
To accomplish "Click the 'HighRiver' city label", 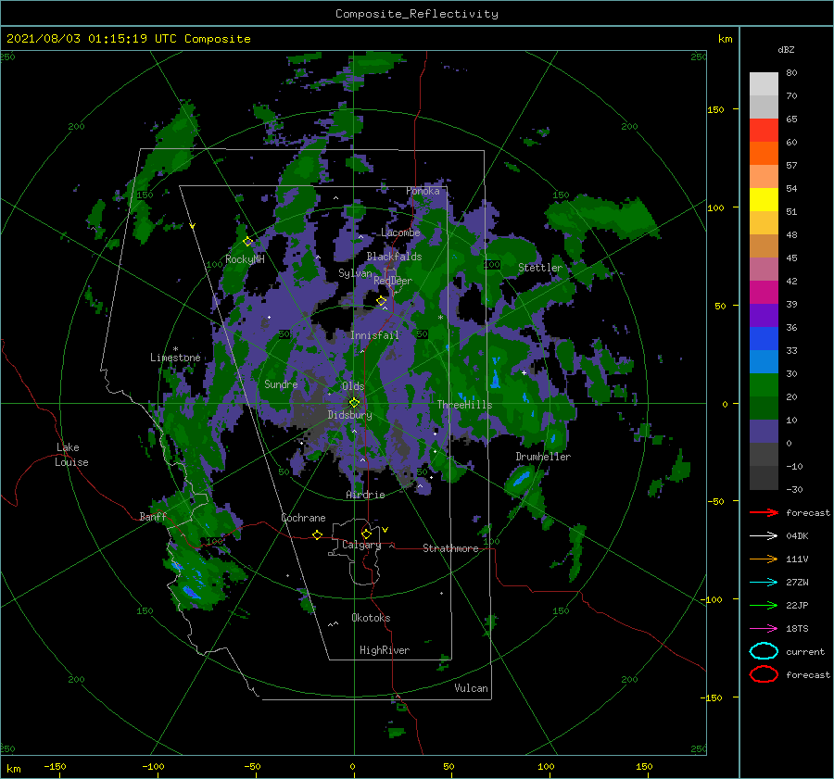I will (385, 650).
